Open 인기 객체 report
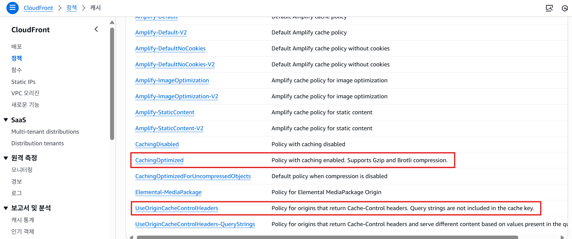Screen dimensions: 572x239 [23, 231]
